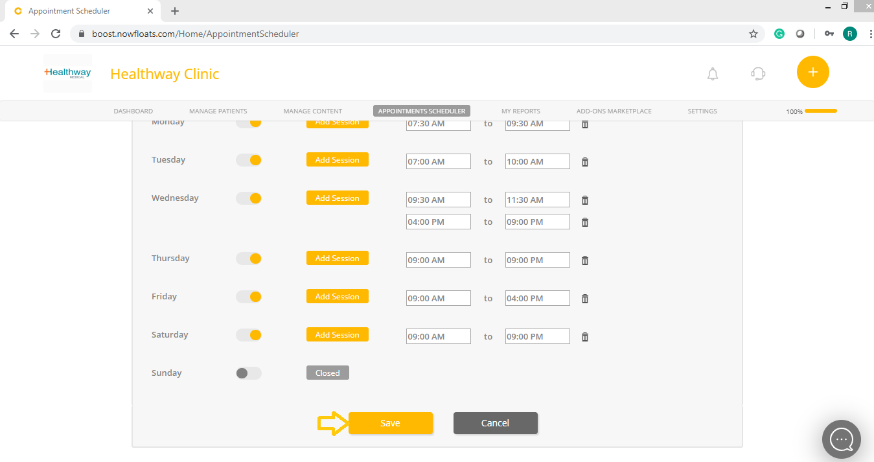Close the Appointment Scheduler tab

point(150,11)
